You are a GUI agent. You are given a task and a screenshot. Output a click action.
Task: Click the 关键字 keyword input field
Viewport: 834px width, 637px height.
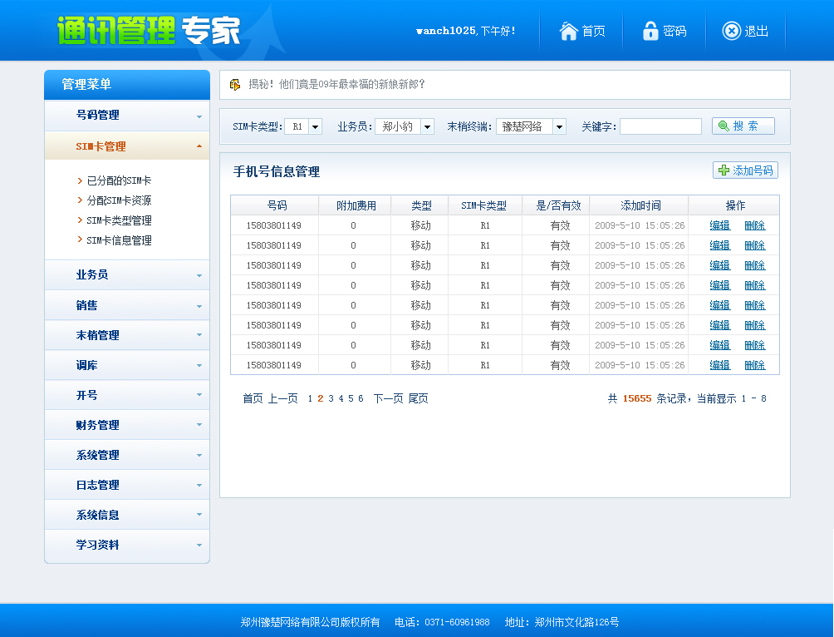(660, 126)
